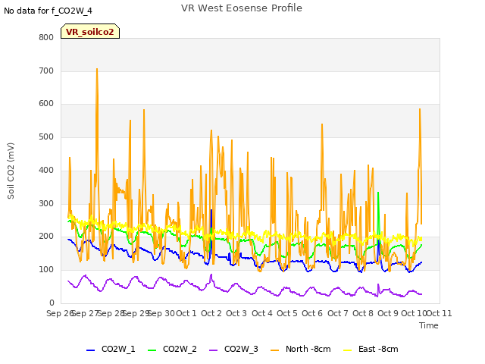Click the VR_soilco2 label box
Screen dimensions: 485x364
90,31
